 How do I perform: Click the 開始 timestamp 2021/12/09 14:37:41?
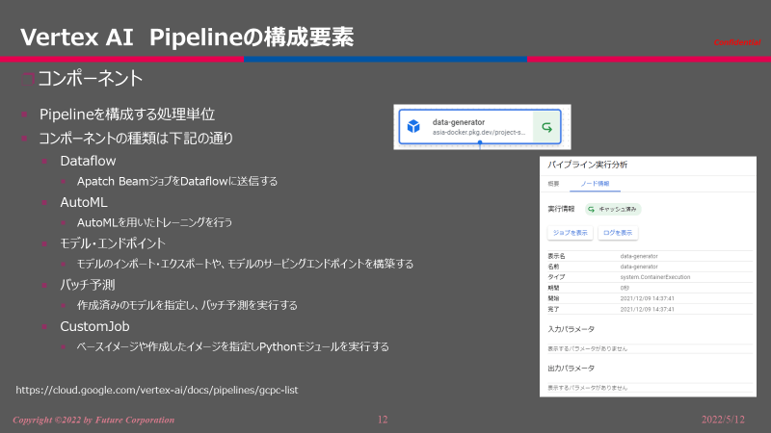[647, 298]
